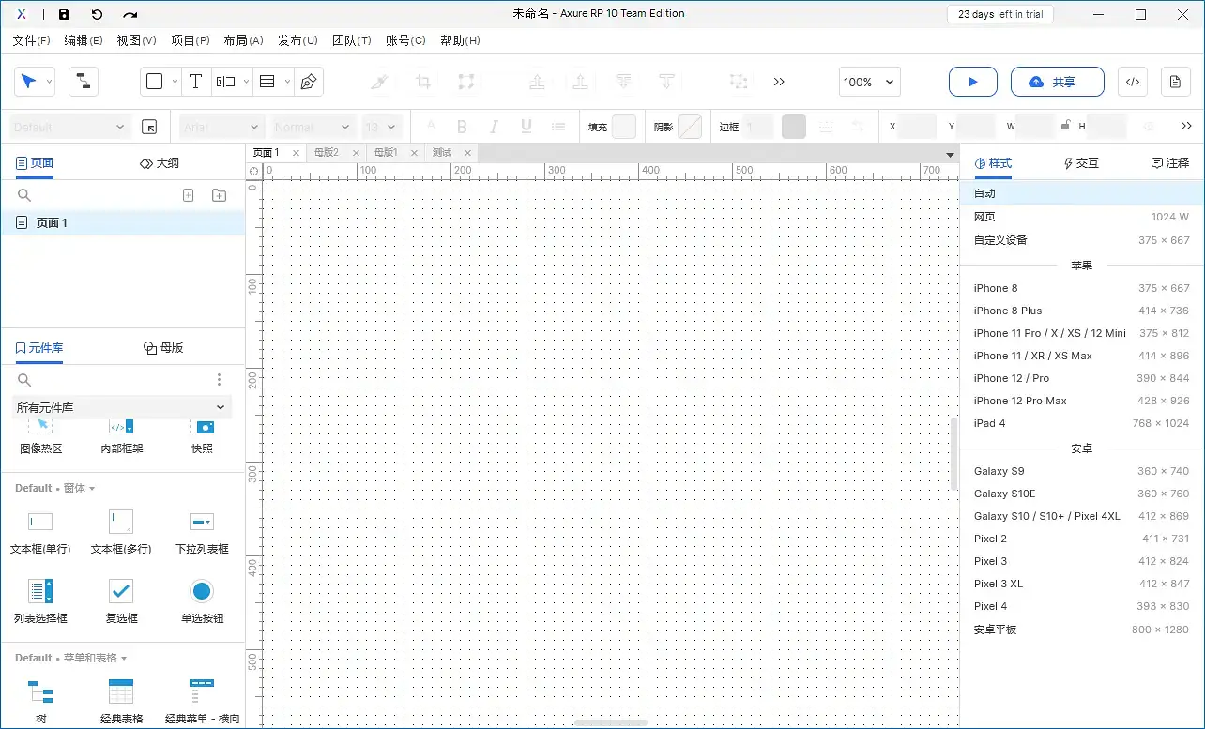1205x729 pixels.
Task: Select the 经典表格 widget
Action: tap(120, 696)
